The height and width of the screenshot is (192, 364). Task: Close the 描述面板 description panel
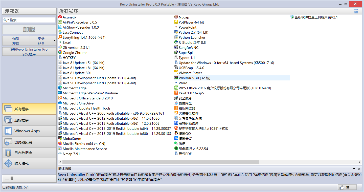tap(359, 169)
